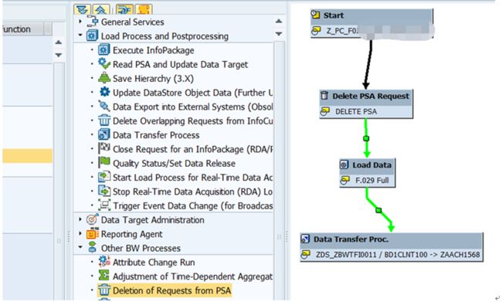502x302 pixels.
Task: Select Quality Status/Set Data Release entry
Action: (174, 163)
